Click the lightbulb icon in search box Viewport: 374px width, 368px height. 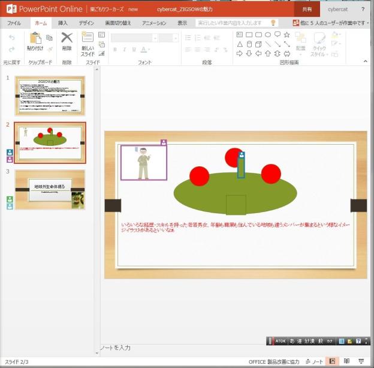pyautogui.click(x=273, y=23)
